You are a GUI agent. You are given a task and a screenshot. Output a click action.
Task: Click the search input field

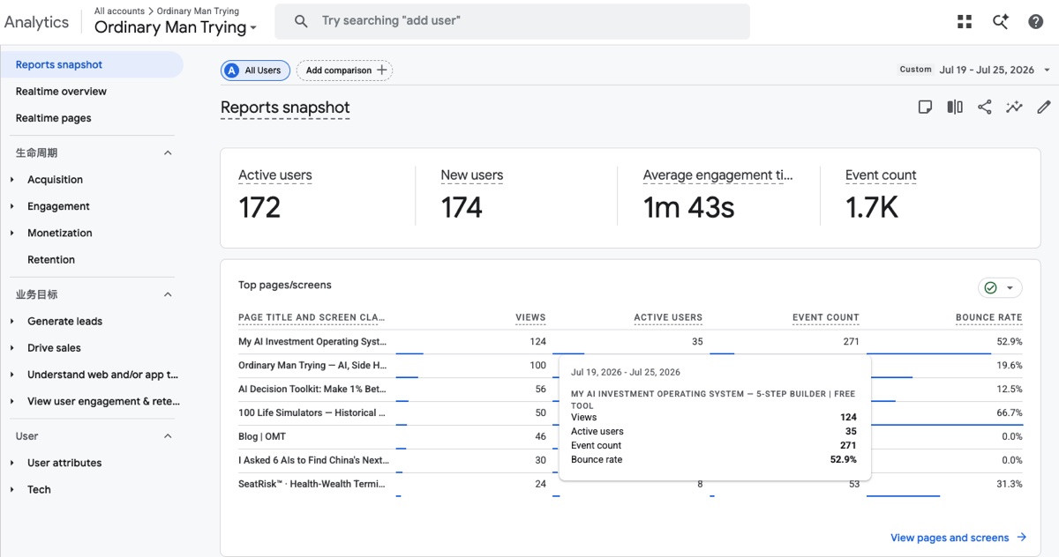[x=512, y=21]
